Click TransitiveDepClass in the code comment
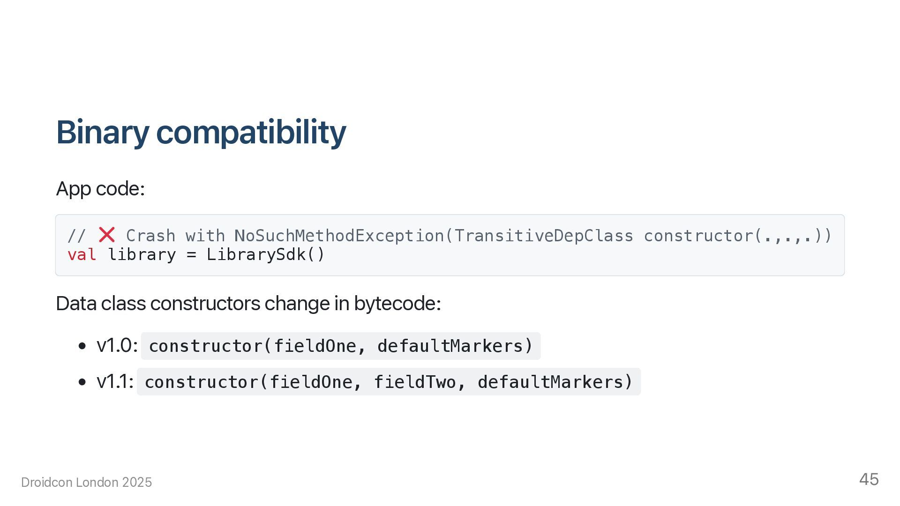900x506 pixels. click(x=544, y=236)
